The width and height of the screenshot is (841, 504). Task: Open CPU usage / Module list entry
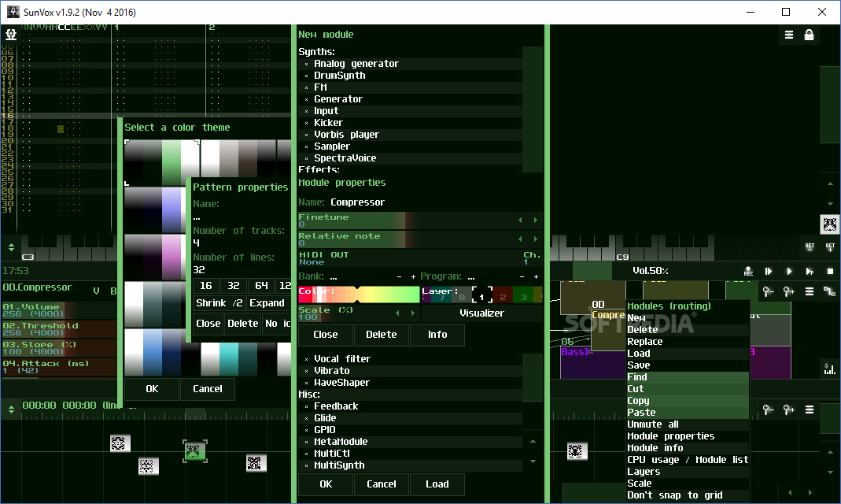tap(687, 460)
